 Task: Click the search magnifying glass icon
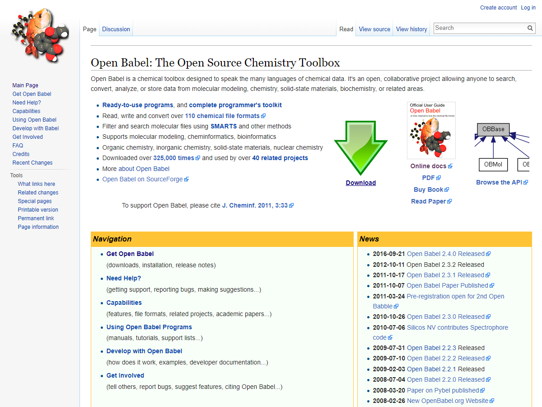(x=530, y=28)
